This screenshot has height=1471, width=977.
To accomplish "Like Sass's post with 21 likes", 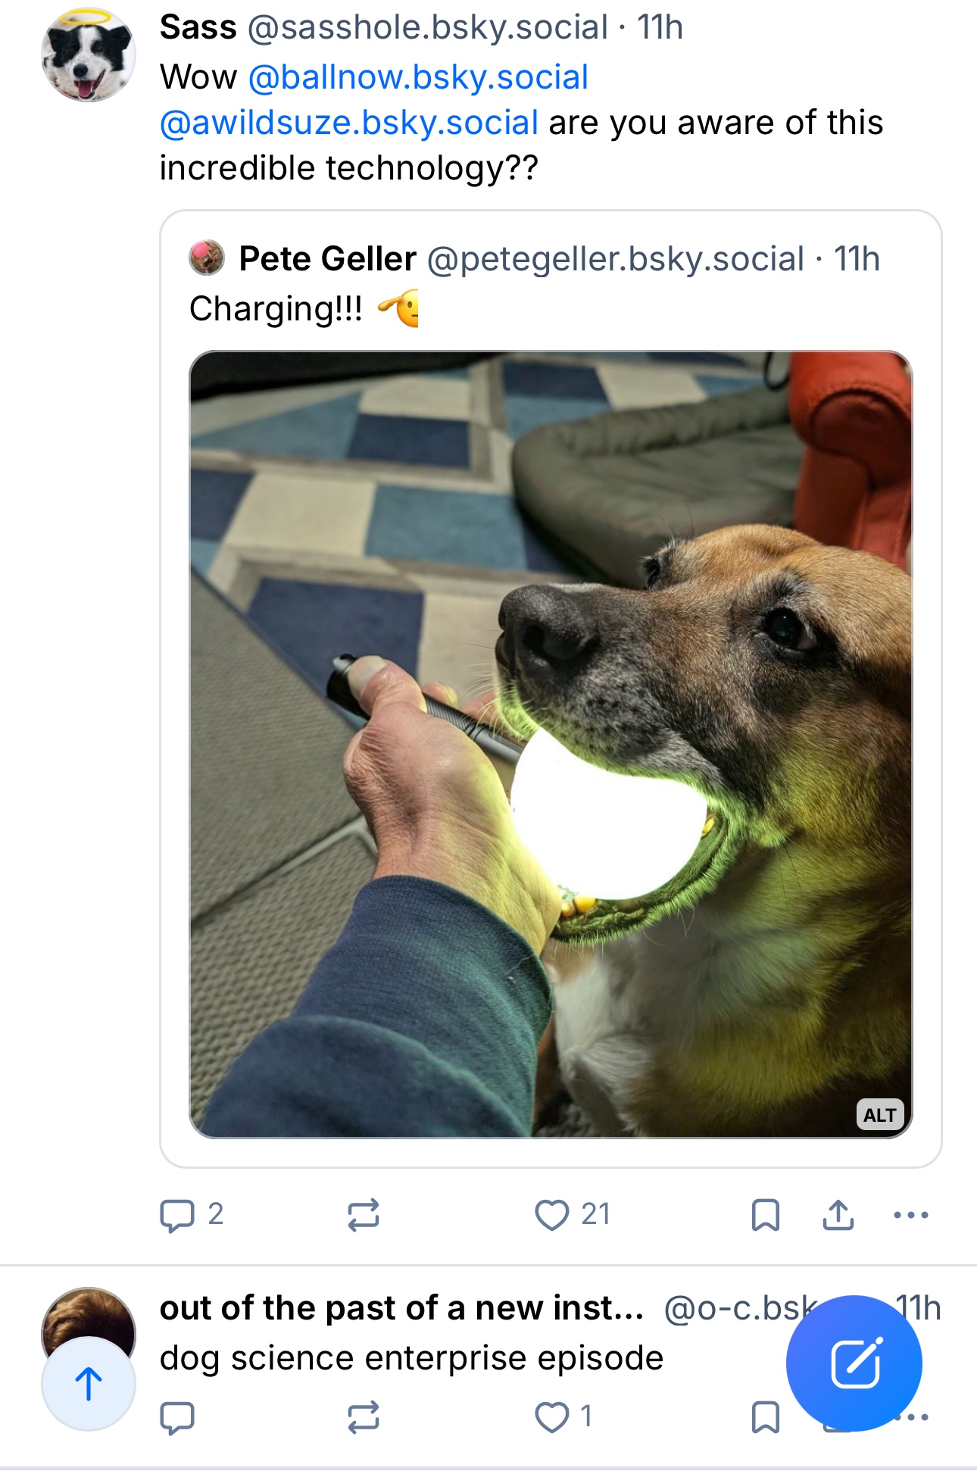I will pyautogui.click(x=552, y=1215).
